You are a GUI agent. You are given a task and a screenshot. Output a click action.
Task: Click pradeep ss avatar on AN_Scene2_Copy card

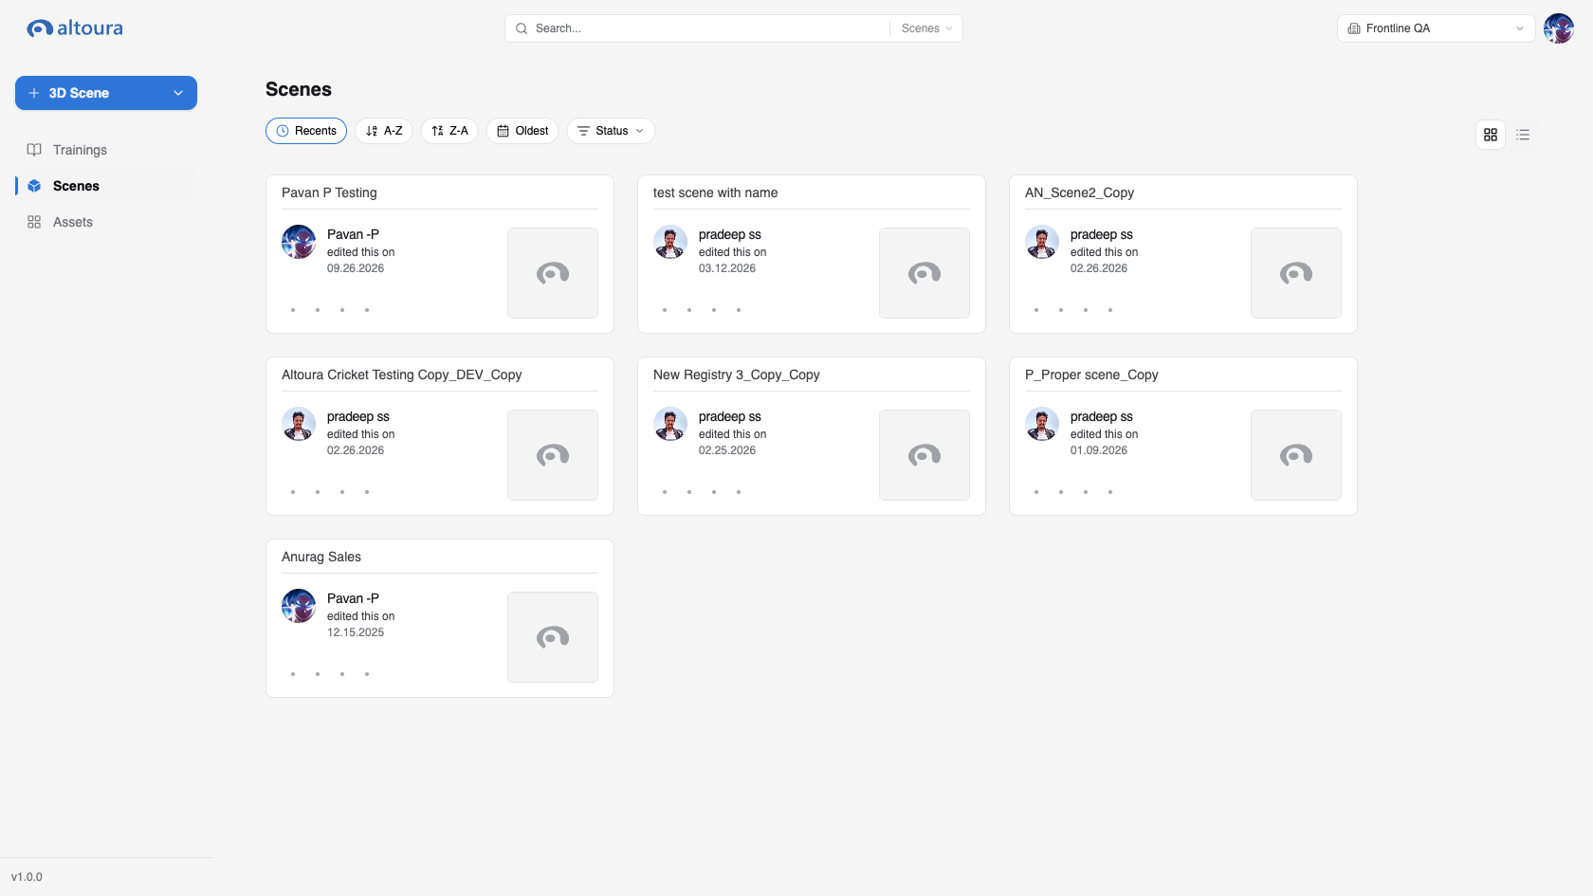(x=1042, y=242)
